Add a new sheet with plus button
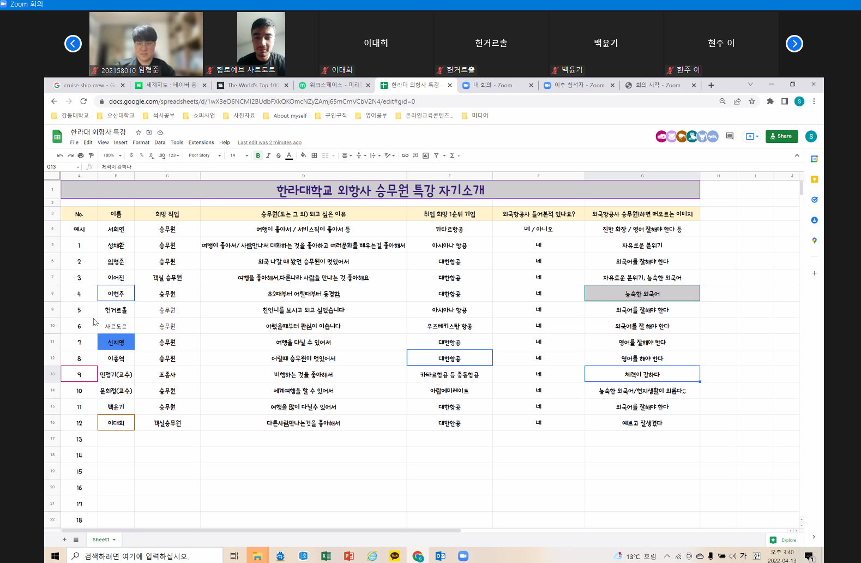 tap(64, 540)
